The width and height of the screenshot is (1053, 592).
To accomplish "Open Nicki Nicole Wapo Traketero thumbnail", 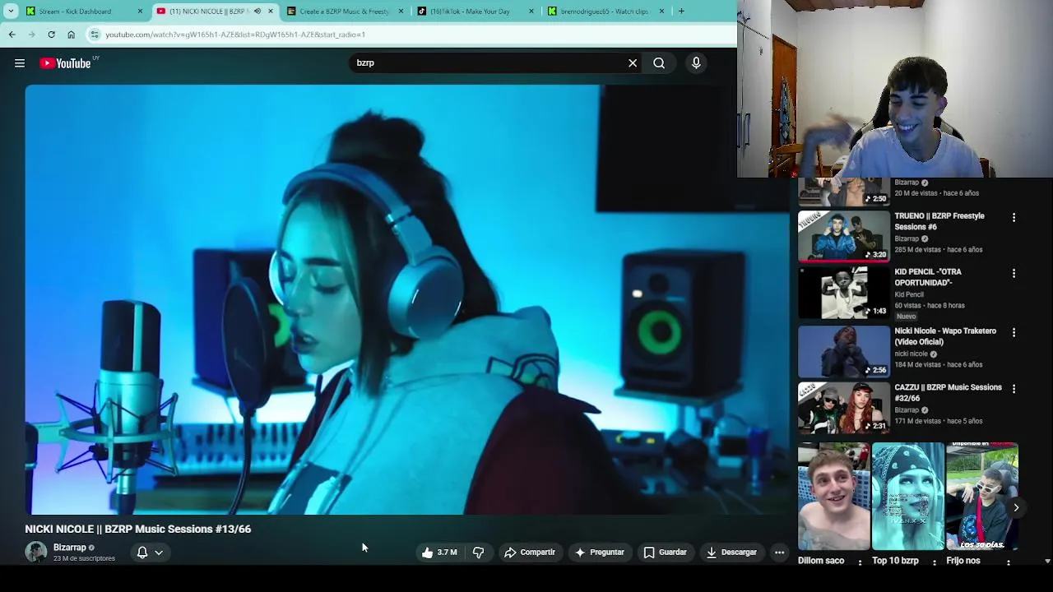I will (843, 352).
